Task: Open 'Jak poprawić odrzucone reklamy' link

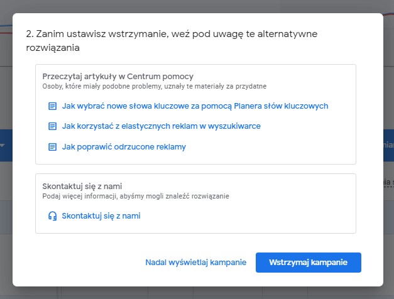Action: pos(124,147)
